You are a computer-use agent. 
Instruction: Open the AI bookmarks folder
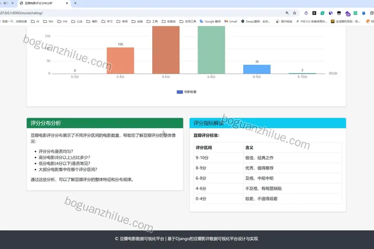[35, 21]
